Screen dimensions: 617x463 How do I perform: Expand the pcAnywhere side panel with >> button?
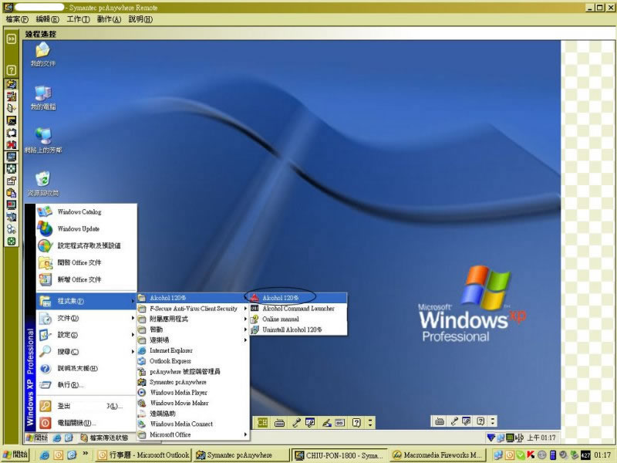(x=12, y=39)
